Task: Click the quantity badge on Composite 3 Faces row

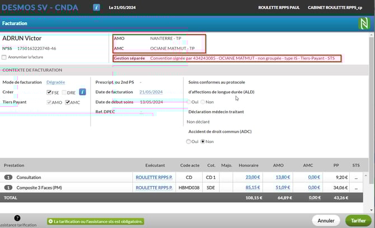Action: [8, 187]
